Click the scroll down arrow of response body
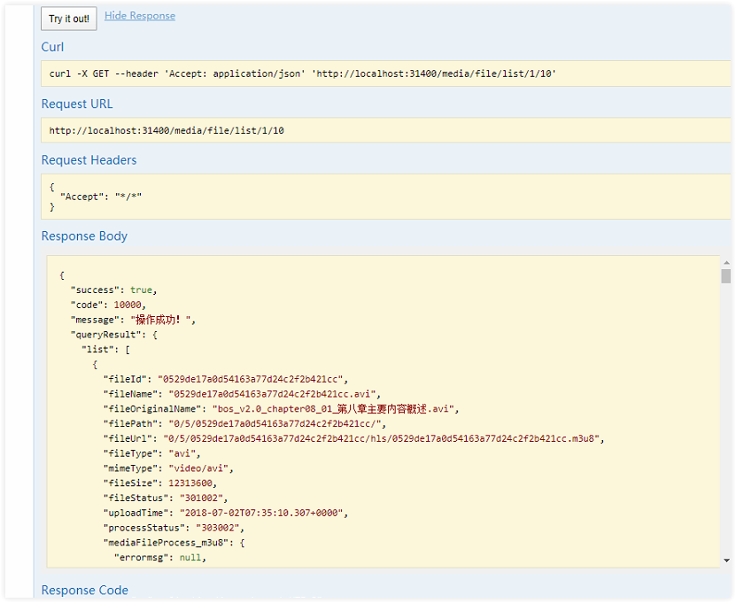736x603 pixels. [726, 560]
